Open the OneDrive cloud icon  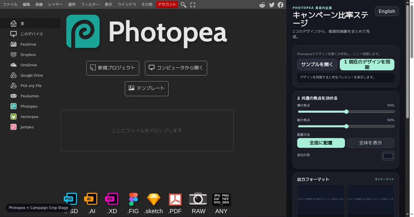[13, 65]
